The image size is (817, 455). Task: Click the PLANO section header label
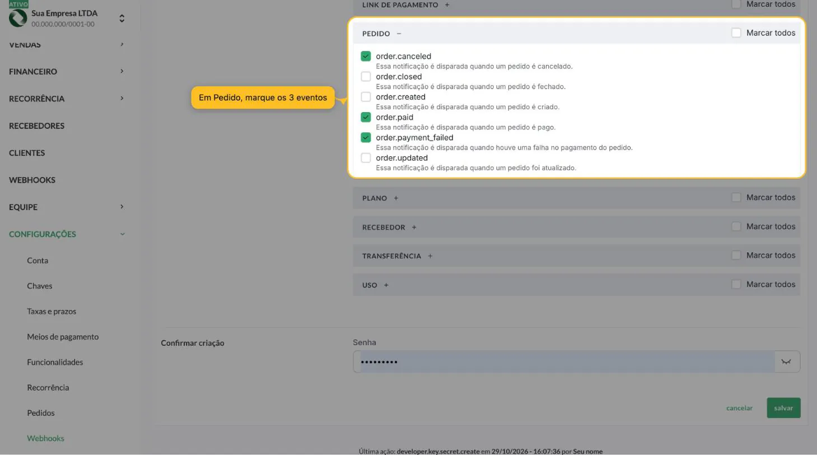pos(375,198)
